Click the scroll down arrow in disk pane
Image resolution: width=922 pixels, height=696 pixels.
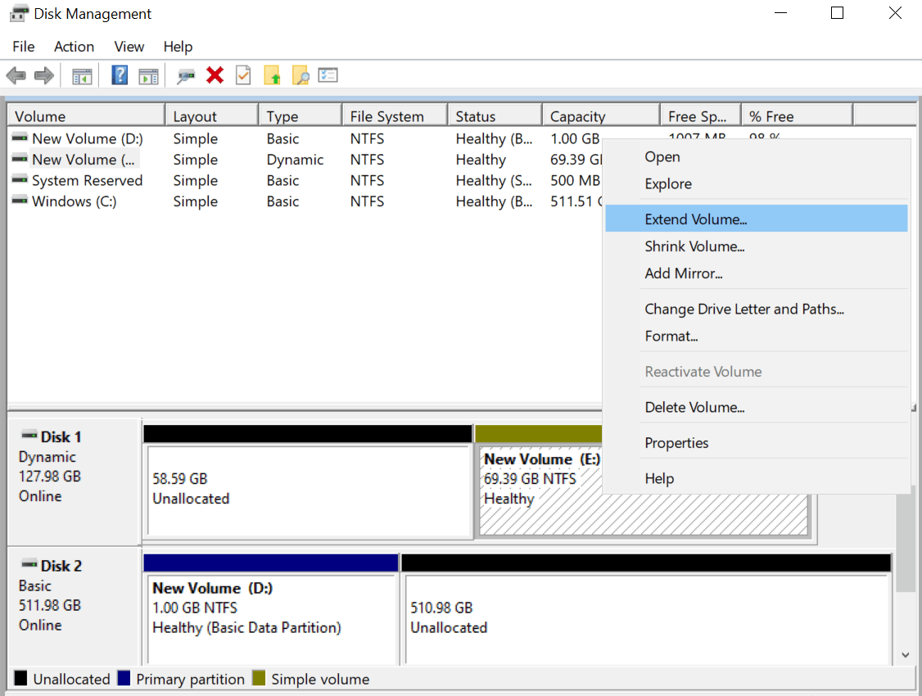coord(905,655)
